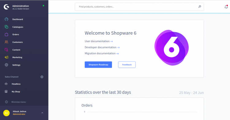Open the Migration documentation link
Image resolution: width=230 pixels, height=120 pixels.
[x=102, y=53]
